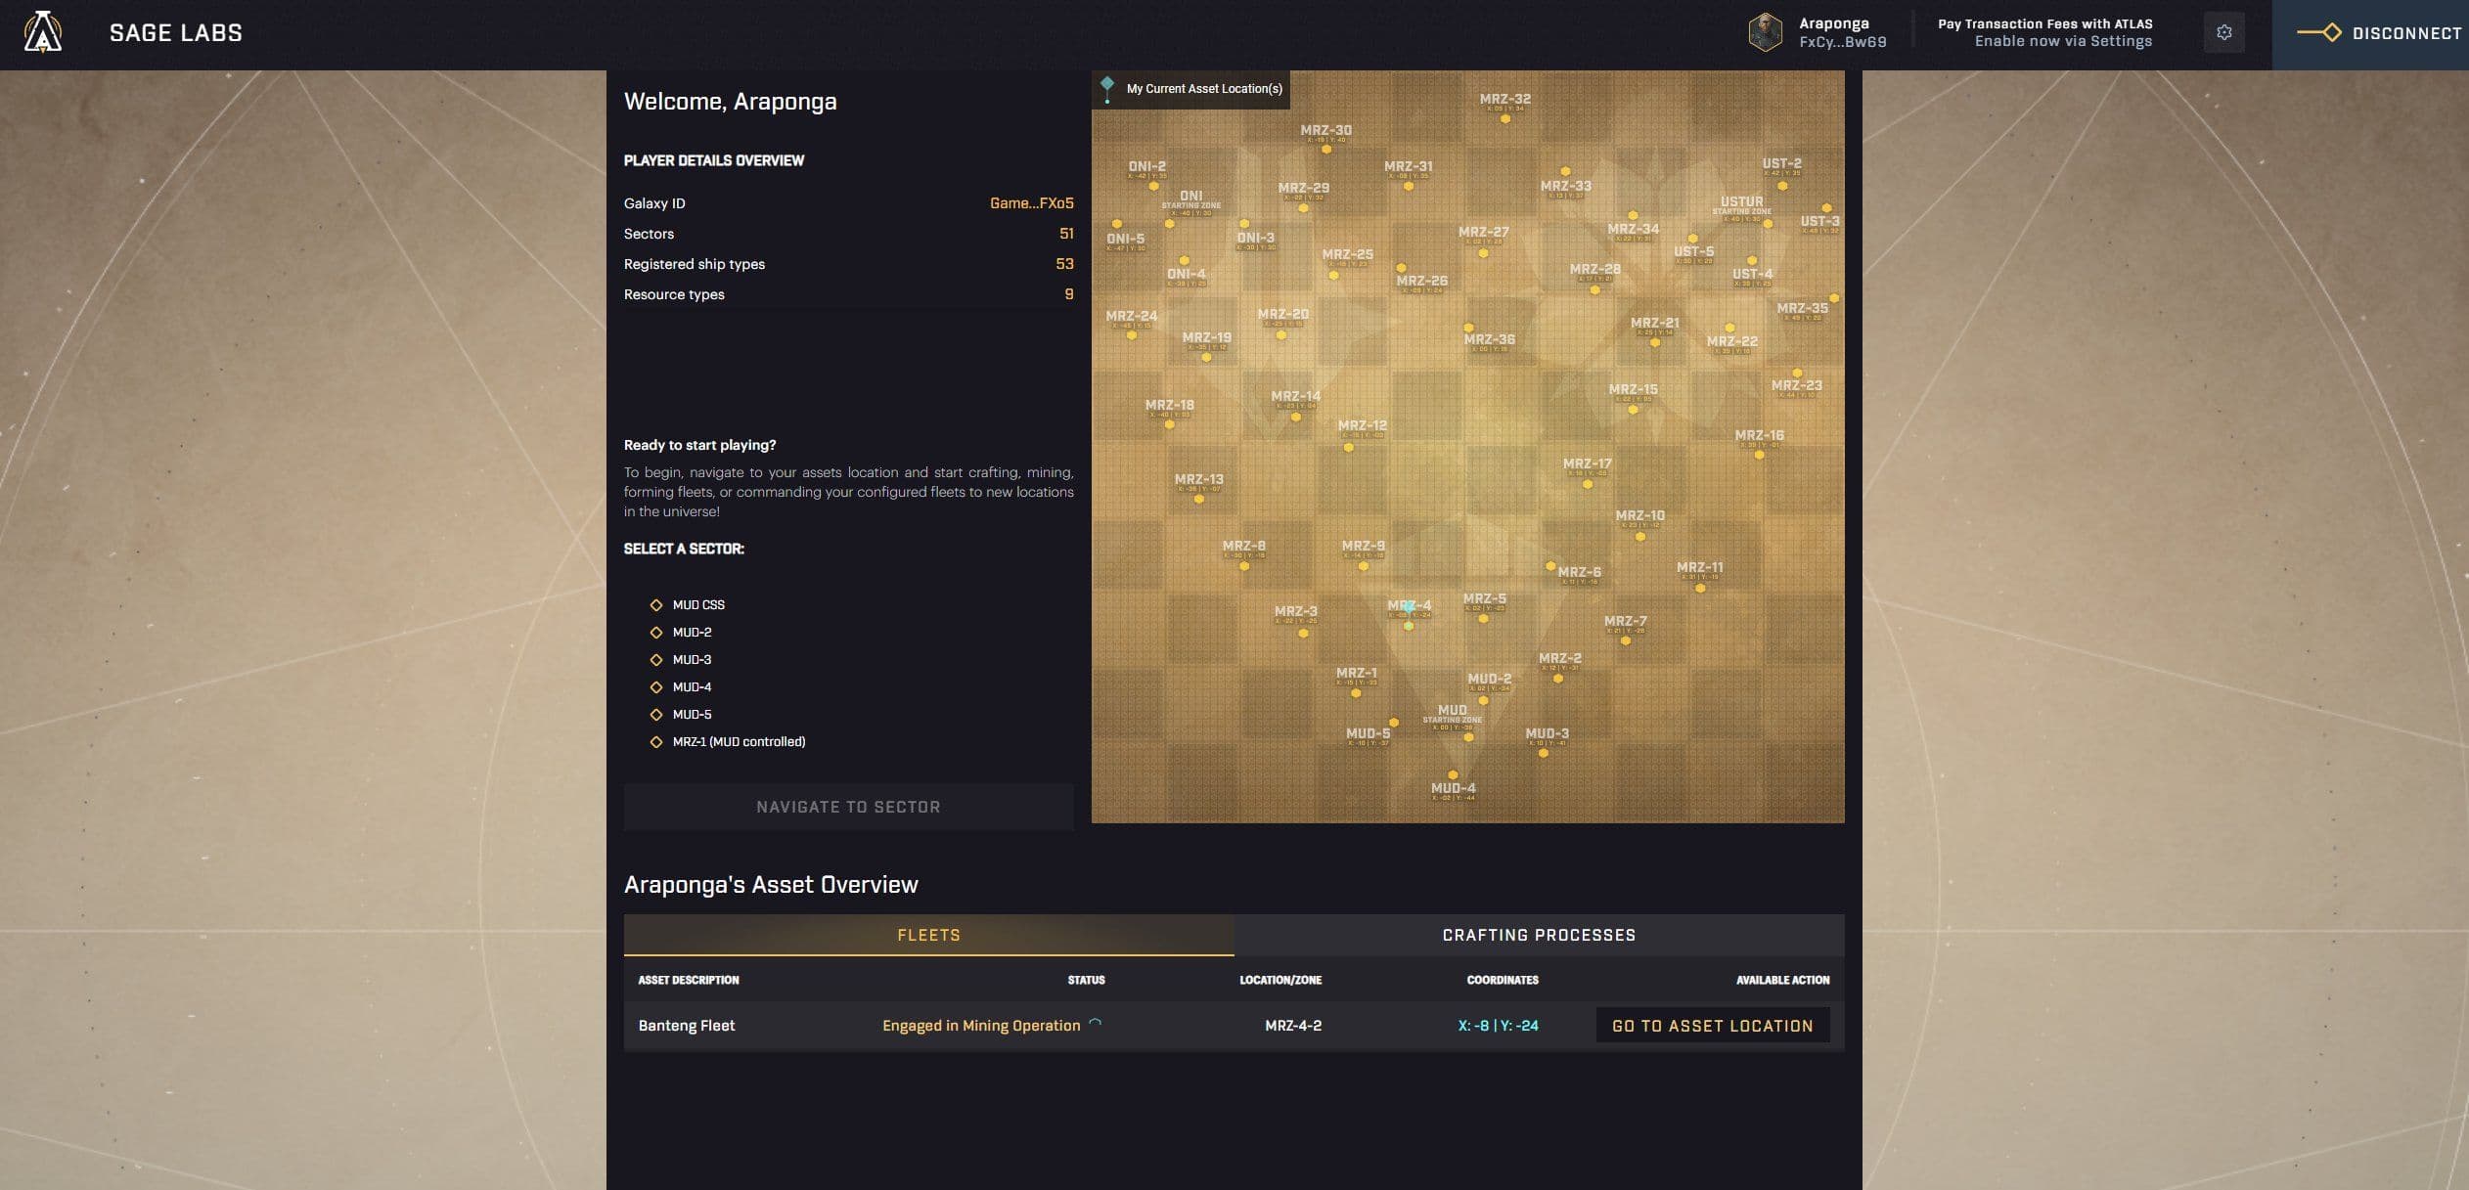Click the MRZ-27 sector marker on map
The width and height of the screenshot is (2469, 1190).
[1483, 253]
